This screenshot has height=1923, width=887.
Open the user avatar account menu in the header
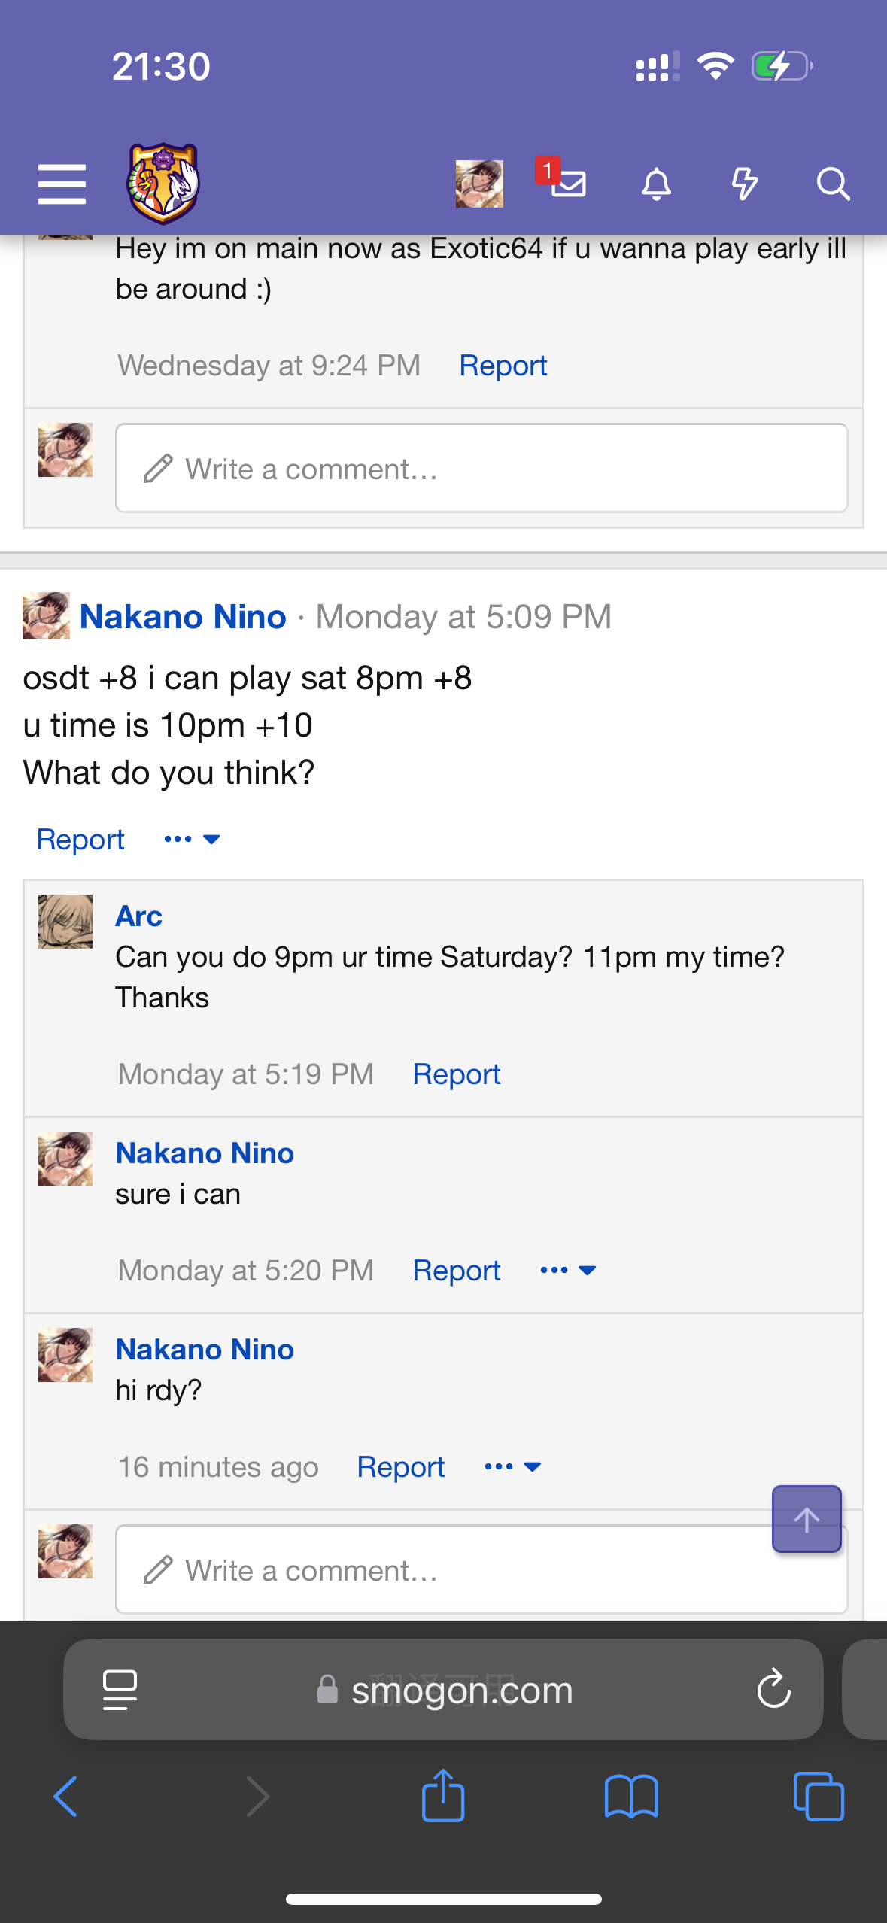[x=479, y=184]
